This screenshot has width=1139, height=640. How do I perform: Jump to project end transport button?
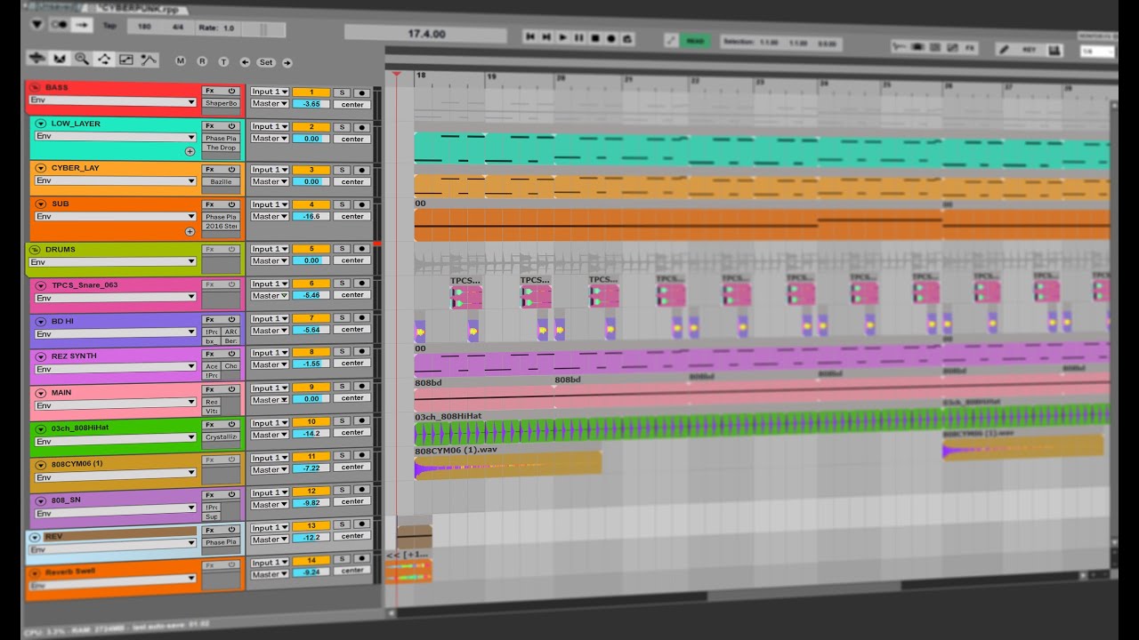point(547,37)
